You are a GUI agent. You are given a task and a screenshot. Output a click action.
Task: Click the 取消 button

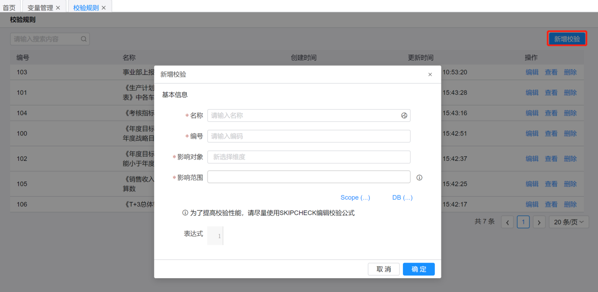tap(384, 269)
